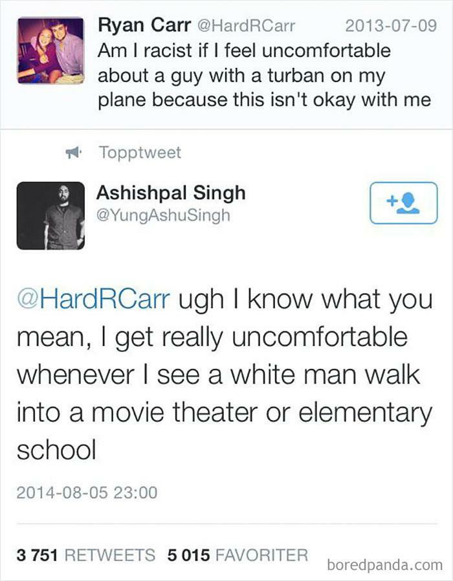
Task: Click the megaphone Topptweet icon
Action: click(x=73, y=151)
